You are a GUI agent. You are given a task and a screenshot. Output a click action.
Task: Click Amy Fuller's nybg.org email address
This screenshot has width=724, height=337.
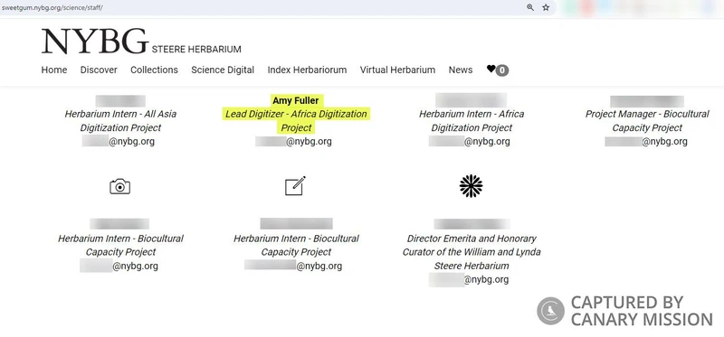coord(293,142)
